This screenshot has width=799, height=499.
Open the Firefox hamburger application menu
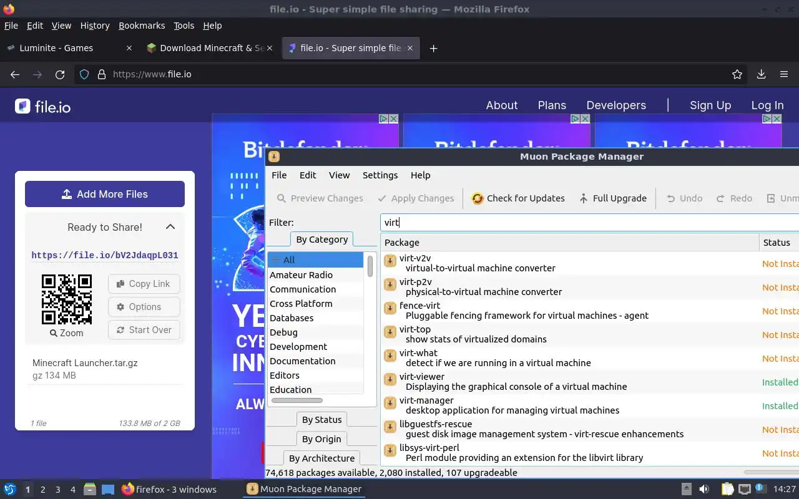[784, 74]
